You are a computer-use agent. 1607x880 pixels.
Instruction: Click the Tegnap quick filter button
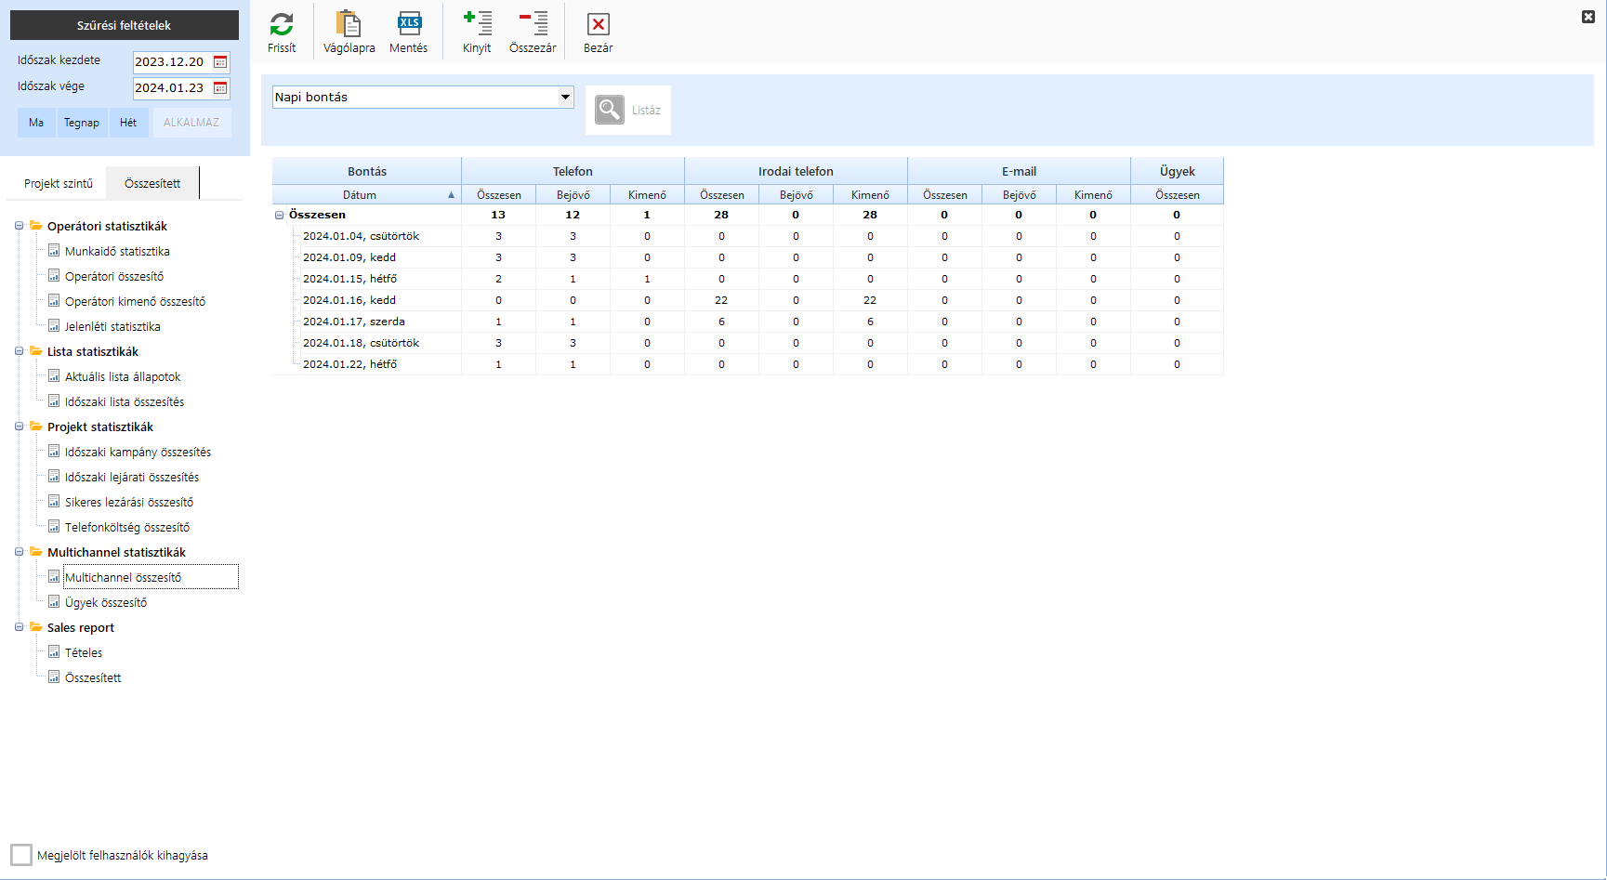coord(82,123)
